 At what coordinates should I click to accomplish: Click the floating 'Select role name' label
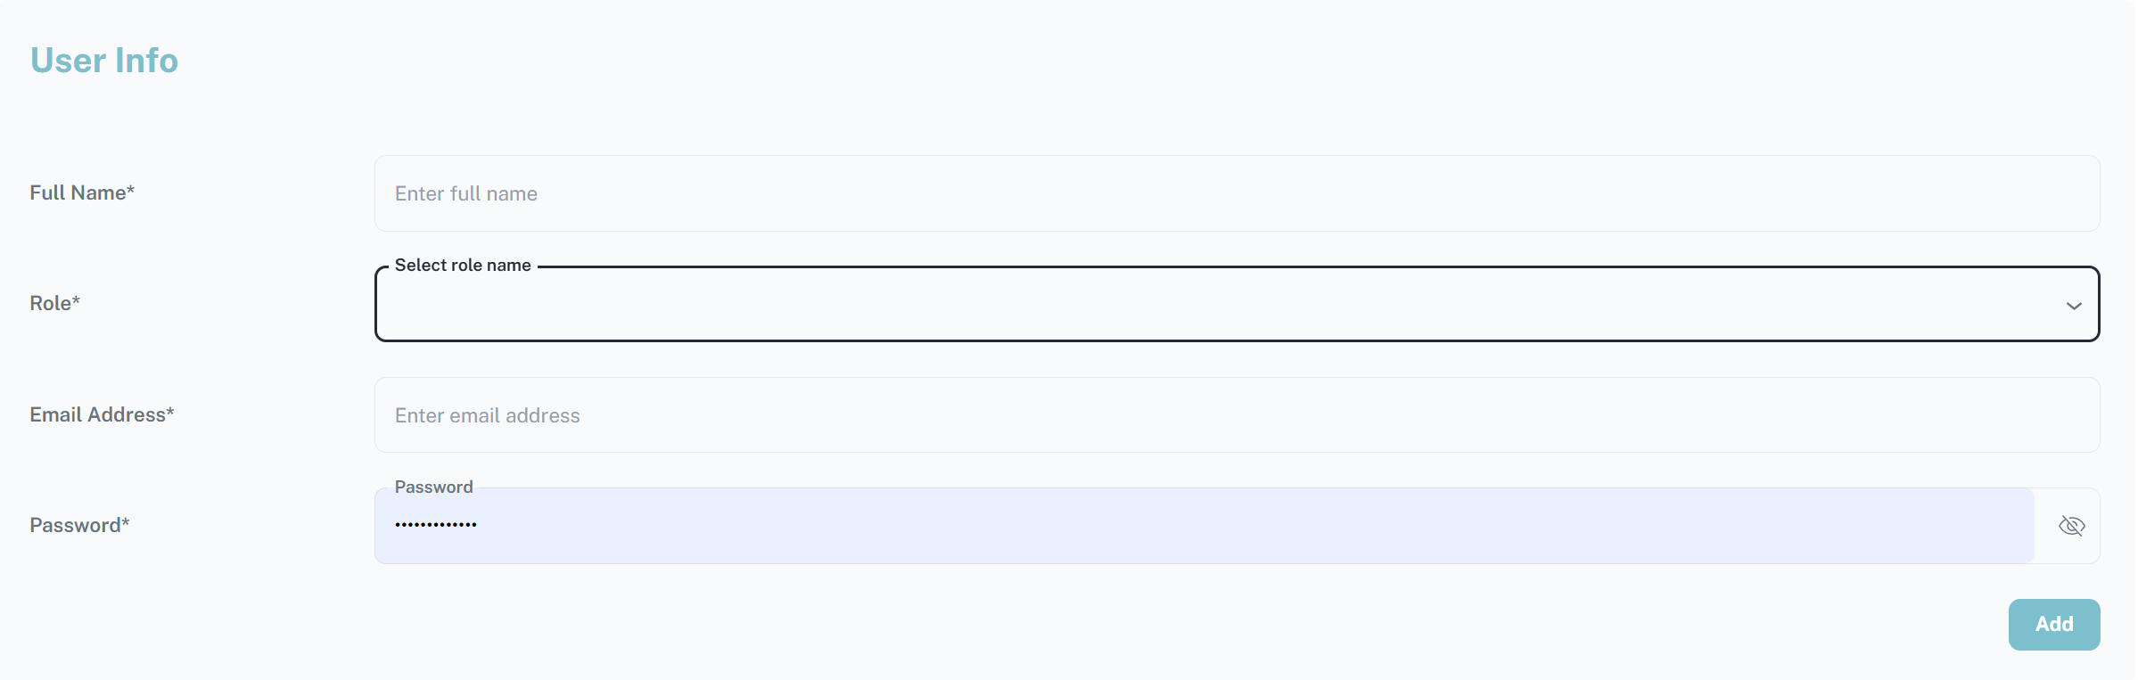coord(463,265)
